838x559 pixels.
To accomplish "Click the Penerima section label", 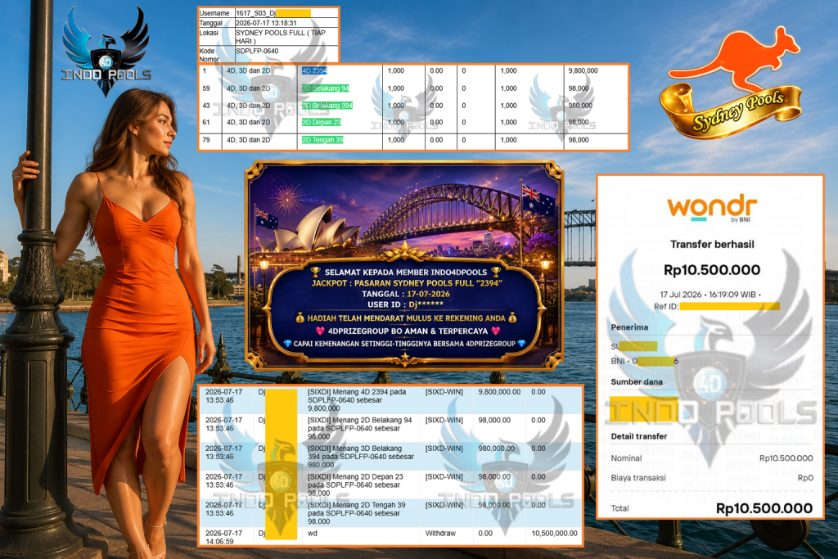I will (629, 327).
